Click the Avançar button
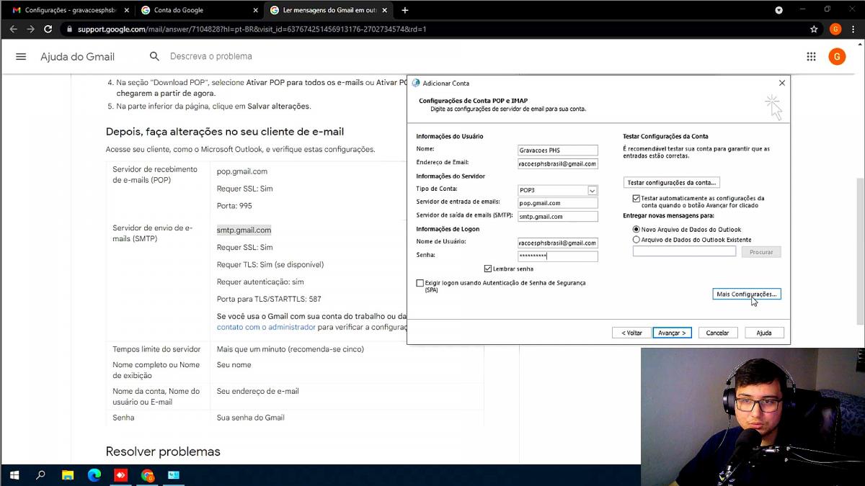 tap(673, 333)
